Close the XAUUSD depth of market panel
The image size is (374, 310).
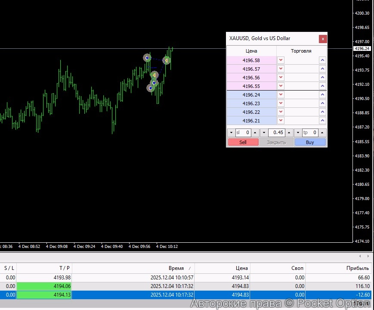click(322, 39)
